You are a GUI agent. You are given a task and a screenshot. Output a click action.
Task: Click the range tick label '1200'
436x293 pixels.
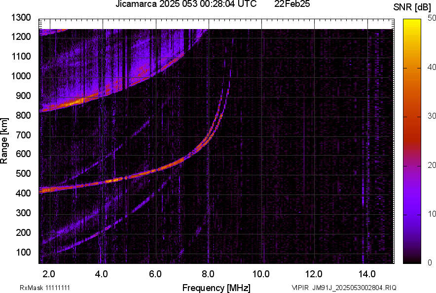21,36
